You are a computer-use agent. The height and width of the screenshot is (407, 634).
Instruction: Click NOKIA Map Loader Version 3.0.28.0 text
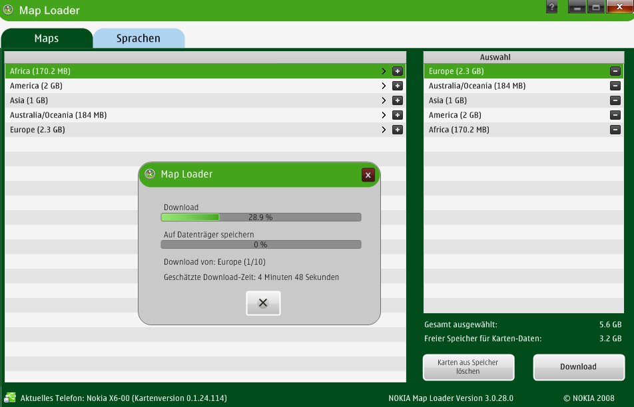(451, 398)
